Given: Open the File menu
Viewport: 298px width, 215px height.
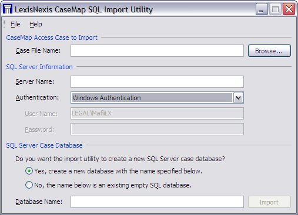Looking at the screenshot, I should tap(15, 24).
